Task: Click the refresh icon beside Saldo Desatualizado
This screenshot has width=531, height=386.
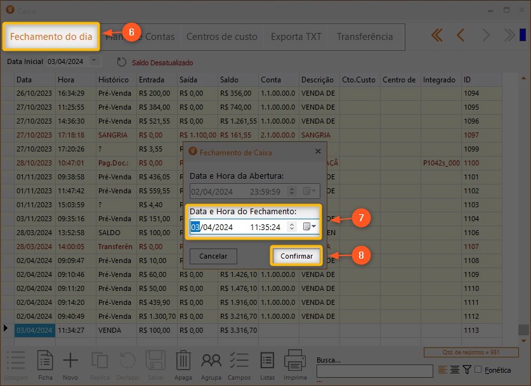Action: click(x=122, y=62)
